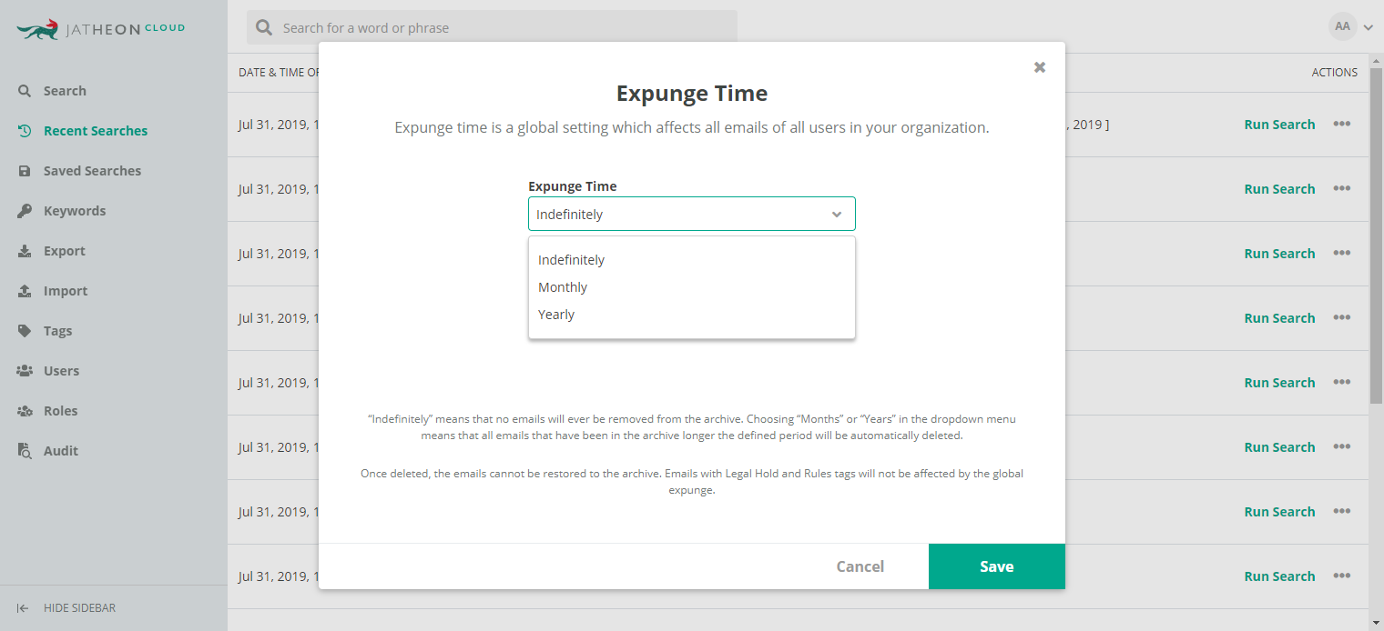The width and height of the screenshot is (1384, 631).
Task: Save the expunge time setting
Action: coord(997,566)
